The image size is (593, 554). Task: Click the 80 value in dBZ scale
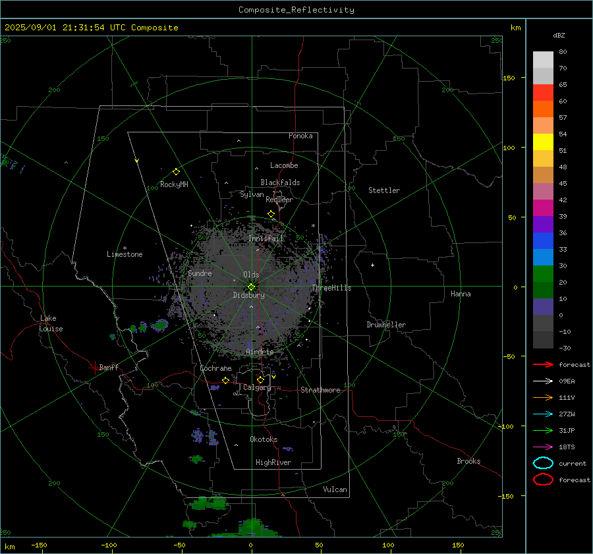(563, 51)
